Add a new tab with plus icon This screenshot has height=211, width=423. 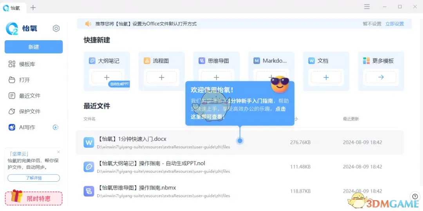coord(33,7)
